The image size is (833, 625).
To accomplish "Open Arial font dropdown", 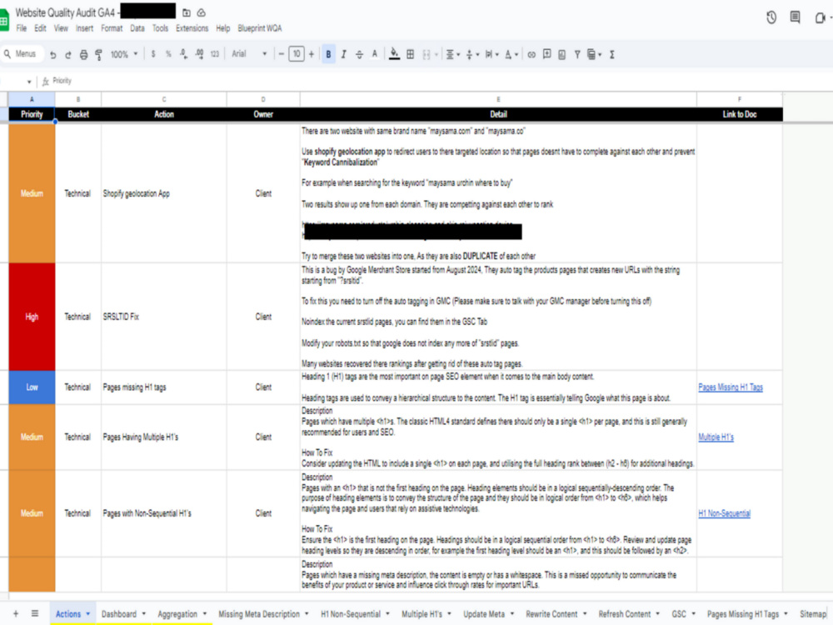I will tap(249, 54).
